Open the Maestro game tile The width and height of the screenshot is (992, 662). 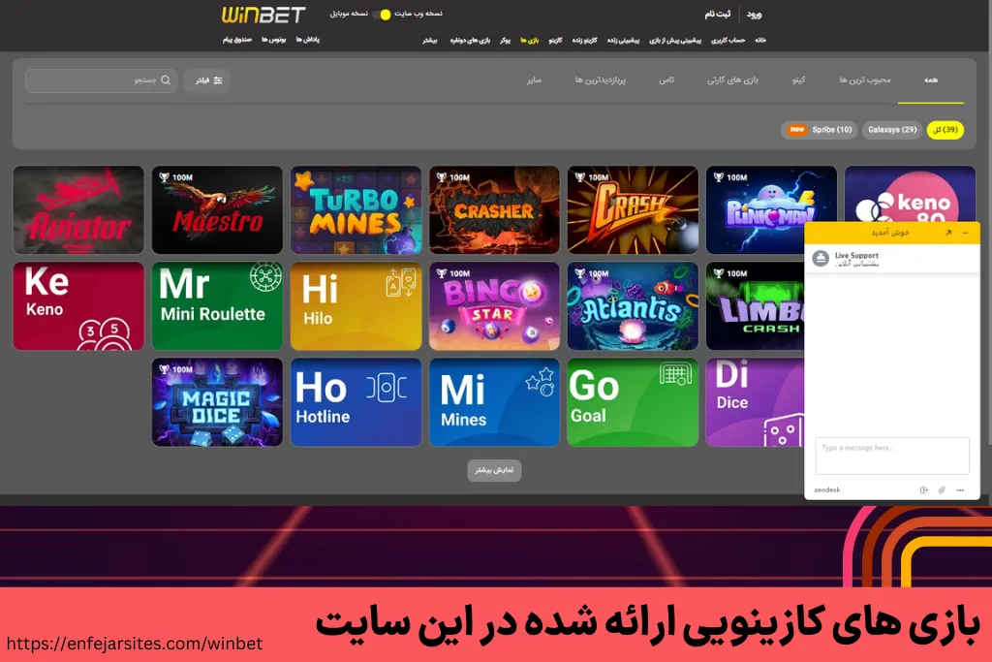coord(217,210)
